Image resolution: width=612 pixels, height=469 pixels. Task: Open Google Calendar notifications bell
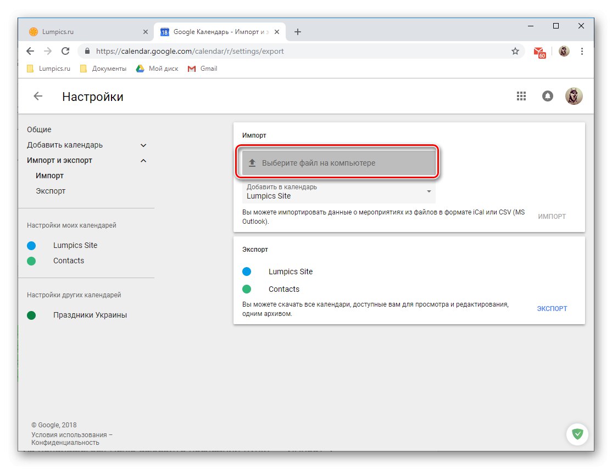click(547, 95)
